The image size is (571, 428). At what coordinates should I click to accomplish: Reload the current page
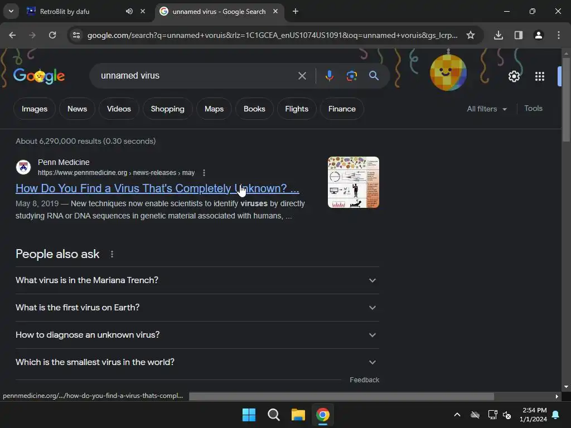(x=52, y=35)
